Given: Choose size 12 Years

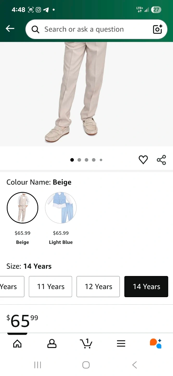Looking at the screenshot, I should [98, 286].
